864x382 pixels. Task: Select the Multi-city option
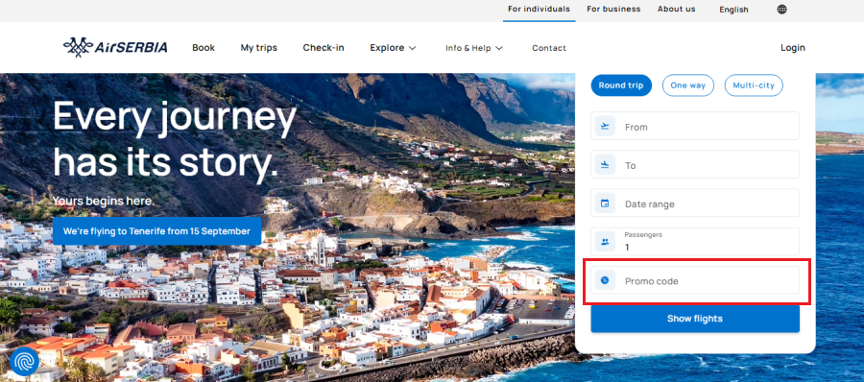pos(754,85)
